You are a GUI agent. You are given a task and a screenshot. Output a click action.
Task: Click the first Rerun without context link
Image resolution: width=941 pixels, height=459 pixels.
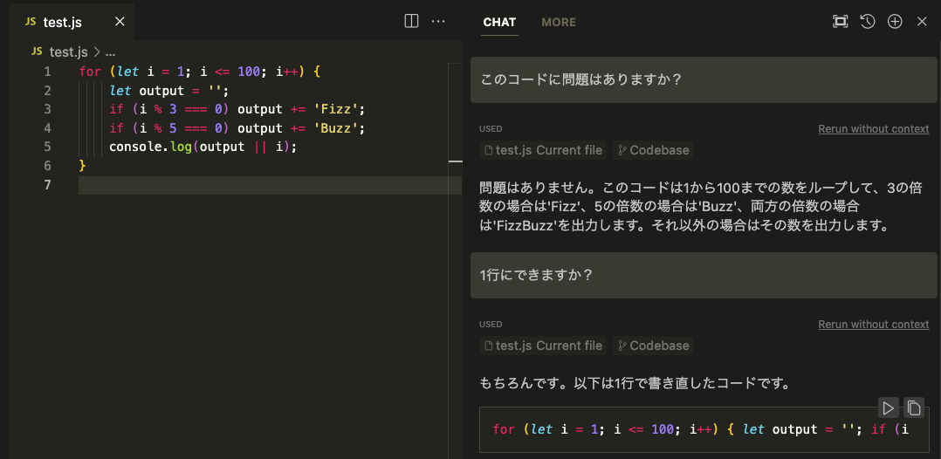(x=873, y=129)
